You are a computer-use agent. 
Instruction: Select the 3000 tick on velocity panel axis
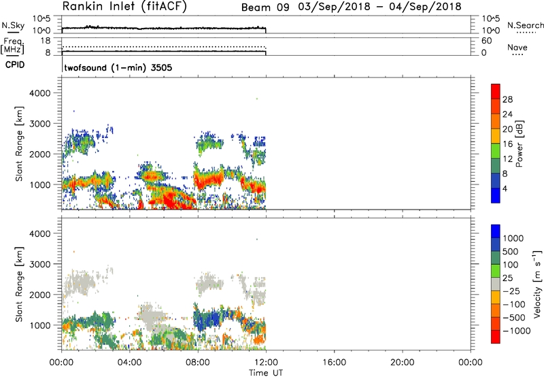39,264
